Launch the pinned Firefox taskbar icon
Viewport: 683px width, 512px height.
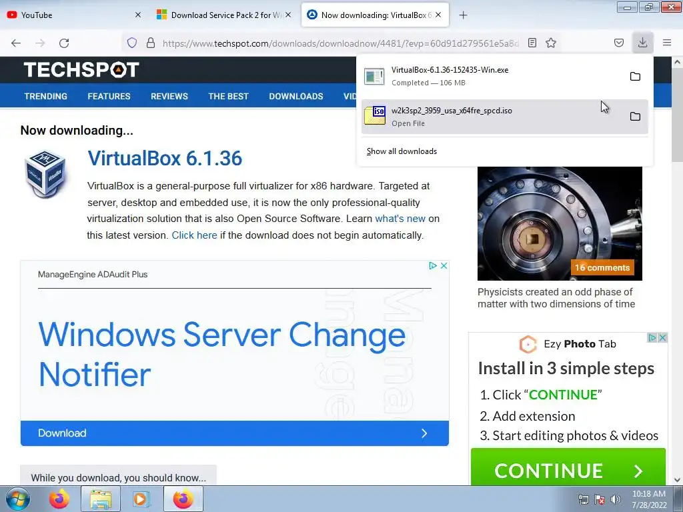pos(59,499)
